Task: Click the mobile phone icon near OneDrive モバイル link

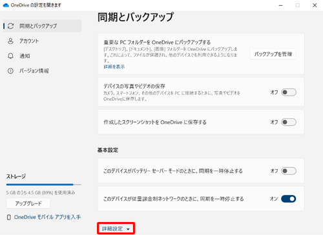Action: (x=9, y=218)
